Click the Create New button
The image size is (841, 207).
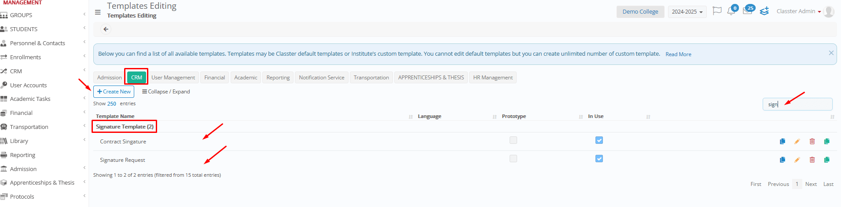[x=114, y=92]
